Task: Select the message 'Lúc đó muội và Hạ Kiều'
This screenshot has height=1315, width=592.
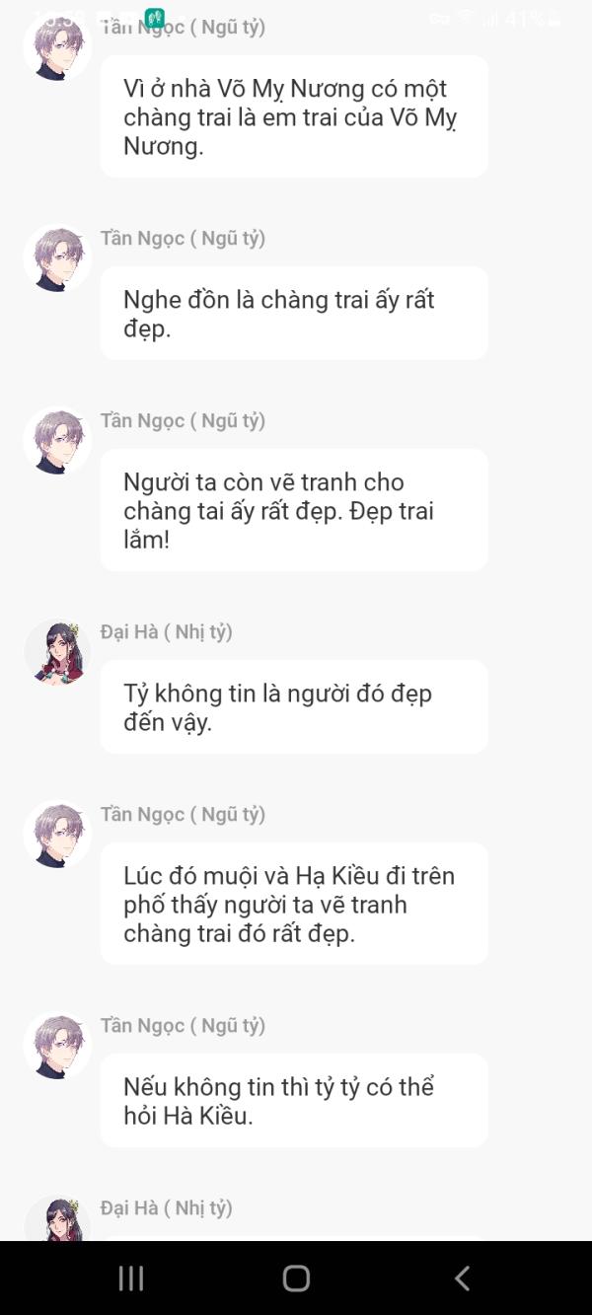Action: (x=294, y=904)
